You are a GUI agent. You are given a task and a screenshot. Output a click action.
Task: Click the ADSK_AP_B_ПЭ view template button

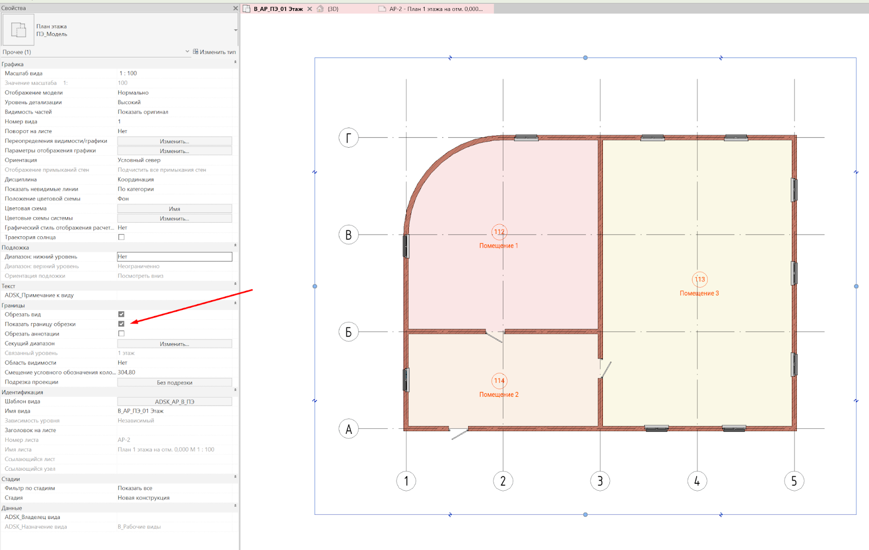pos(174,402)
